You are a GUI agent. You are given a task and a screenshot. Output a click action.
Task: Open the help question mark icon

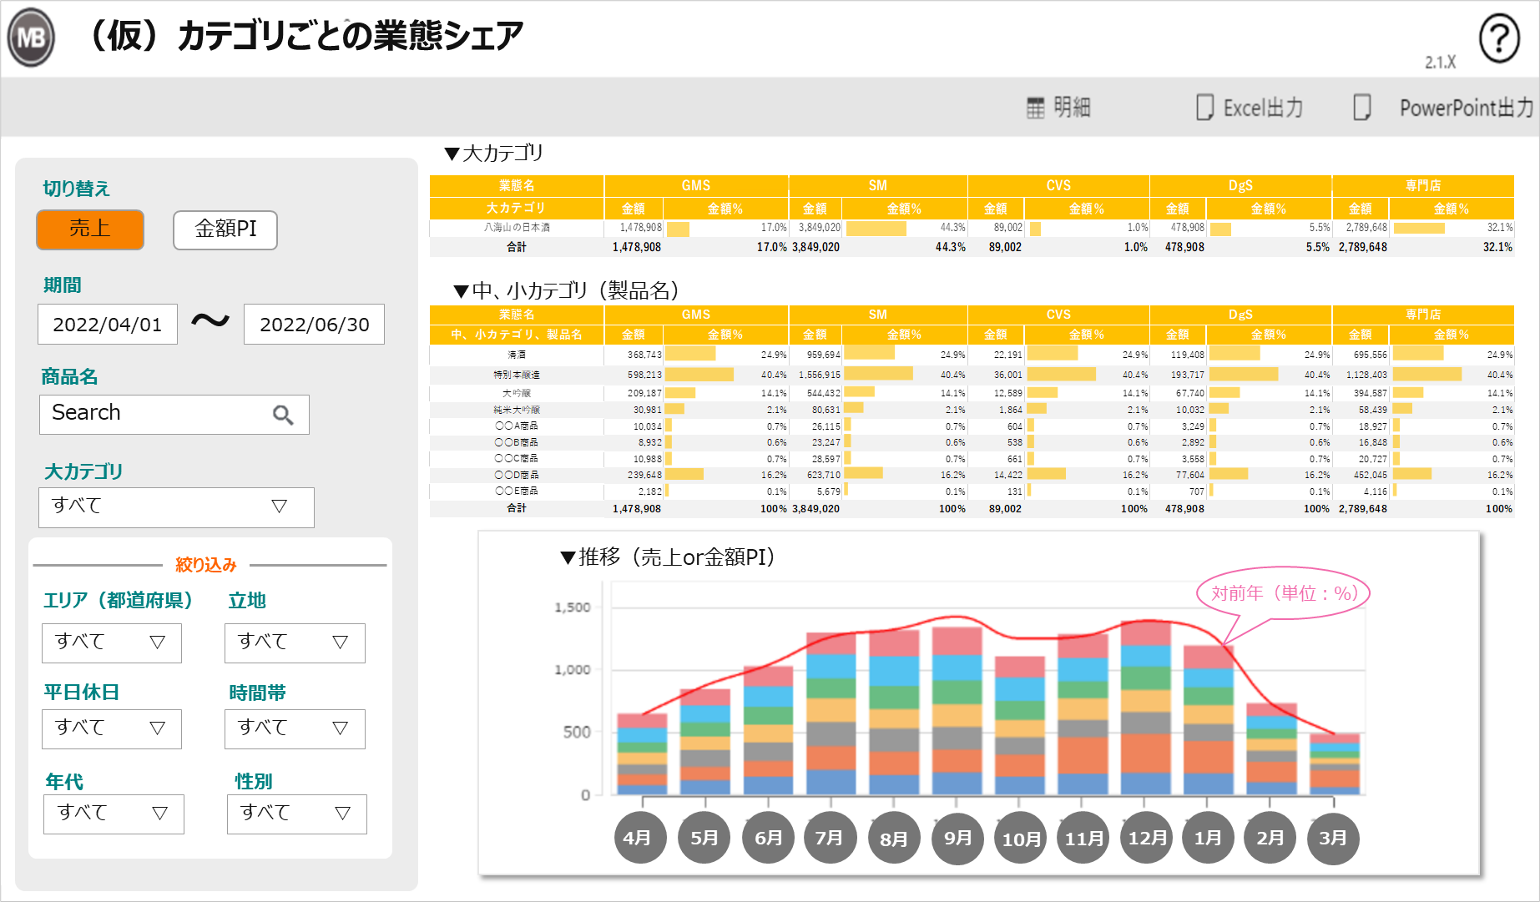click(x=1499, y=38)
